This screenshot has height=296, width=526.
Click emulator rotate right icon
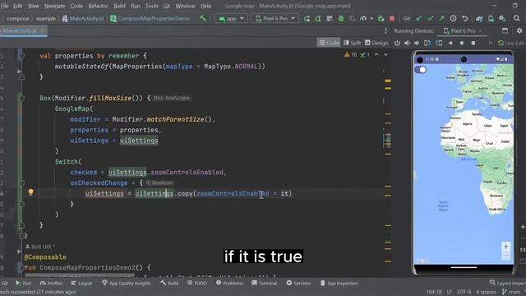tap(439, 43)
